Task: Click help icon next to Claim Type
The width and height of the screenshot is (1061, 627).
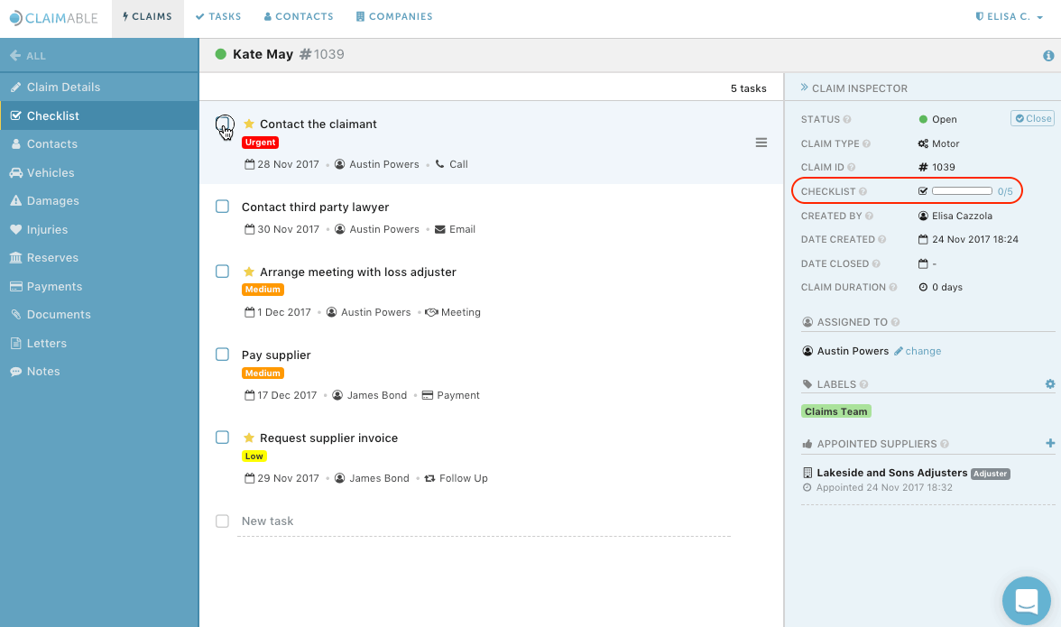Action: tap(866, 143)
